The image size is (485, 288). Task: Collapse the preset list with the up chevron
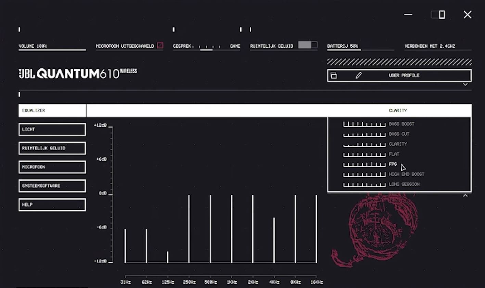465,195
